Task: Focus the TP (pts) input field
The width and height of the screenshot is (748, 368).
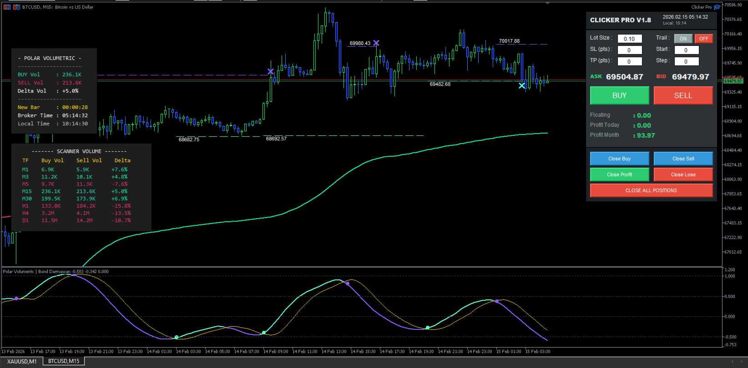Action: [629, 61]
